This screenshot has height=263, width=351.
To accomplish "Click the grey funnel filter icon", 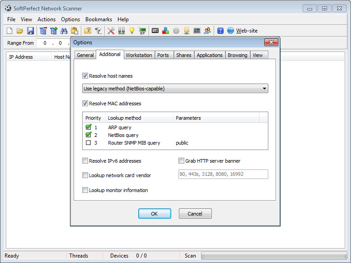I will [98, 31].
